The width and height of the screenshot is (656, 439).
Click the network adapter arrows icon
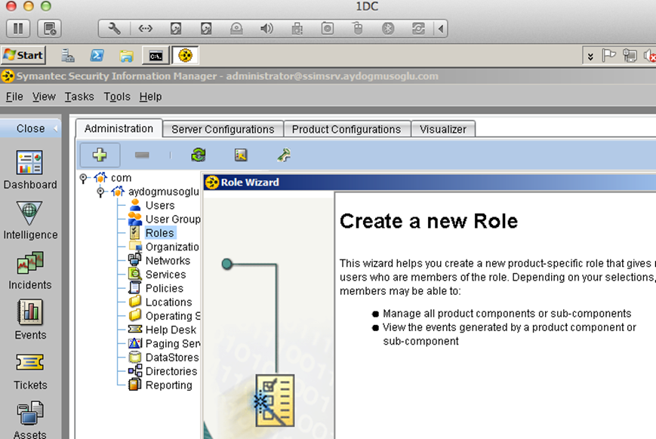tap(145, 29)
